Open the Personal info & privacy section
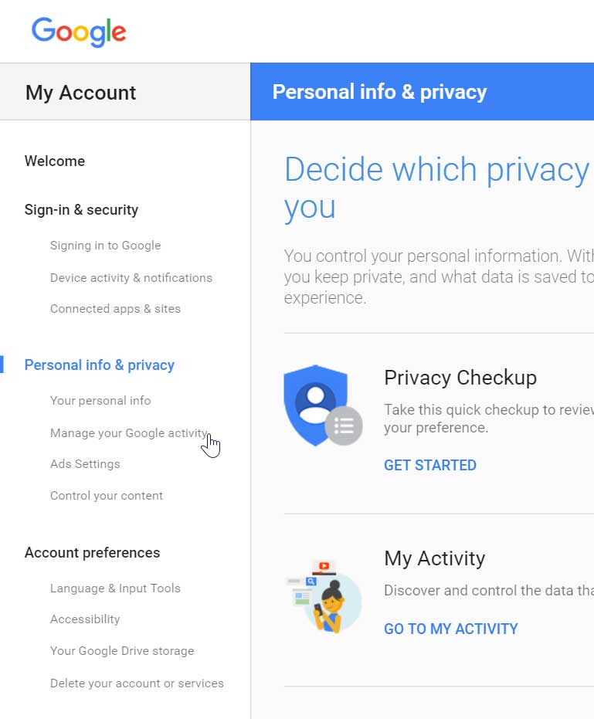 [99, 365]
